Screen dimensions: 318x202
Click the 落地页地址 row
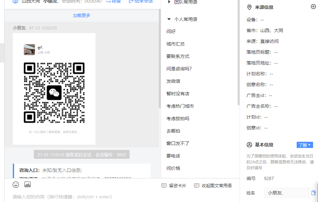tap(262, 63)
